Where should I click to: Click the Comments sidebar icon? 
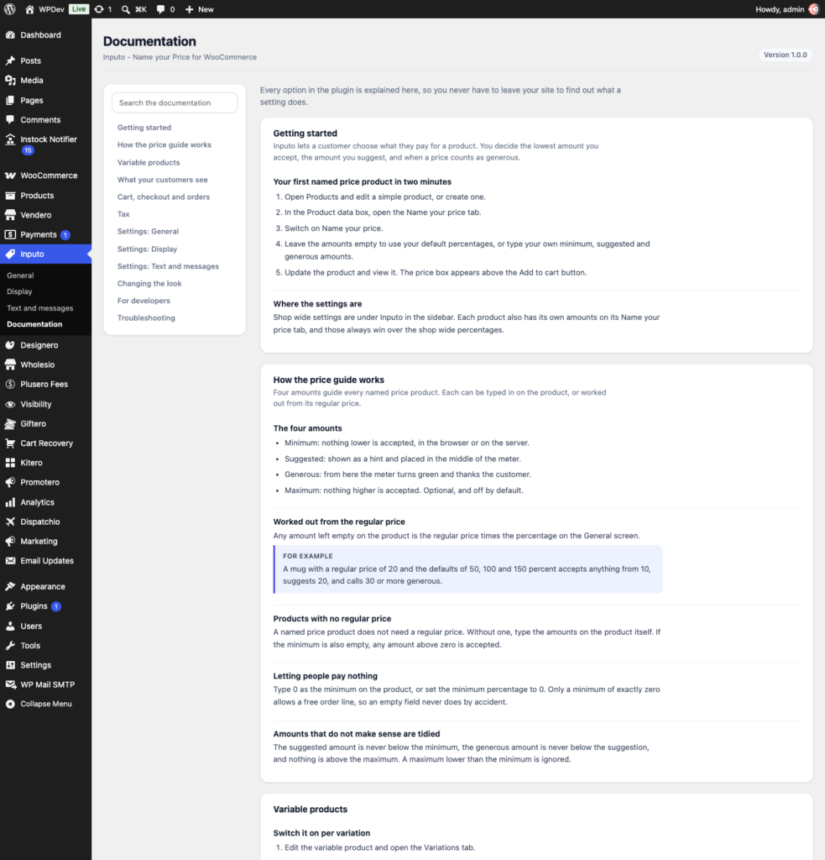10,119
